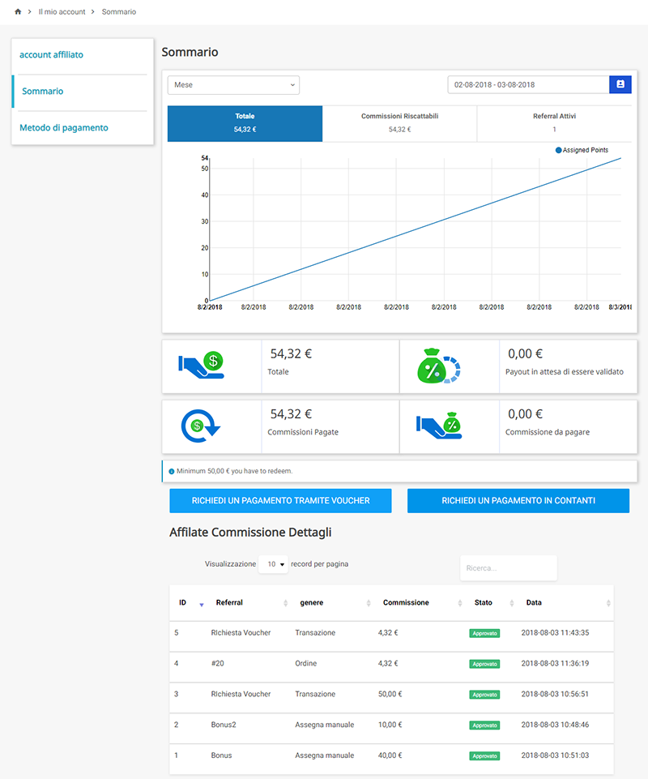
Task: Select Sommario in sidebar menu
Action: pos(43,91)
